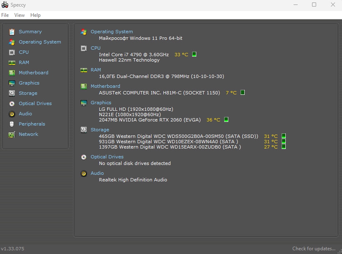Click the Network card icon in sidebar

[12, 135]
